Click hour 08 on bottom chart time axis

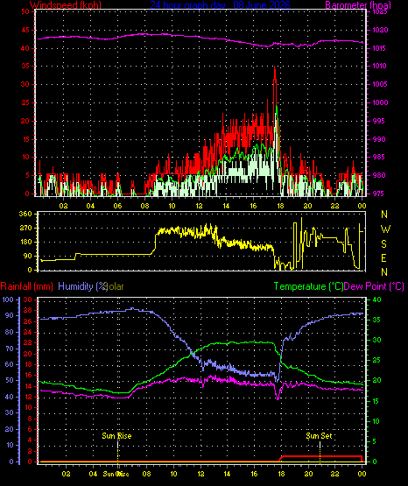146,474
